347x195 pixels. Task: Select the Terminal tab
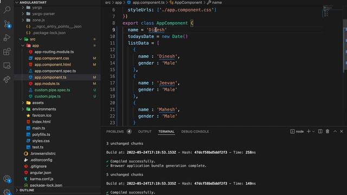tap(166, 132)
